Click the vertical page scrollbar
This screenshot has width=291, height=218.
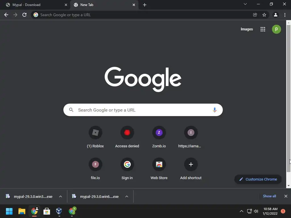(288, 98)
